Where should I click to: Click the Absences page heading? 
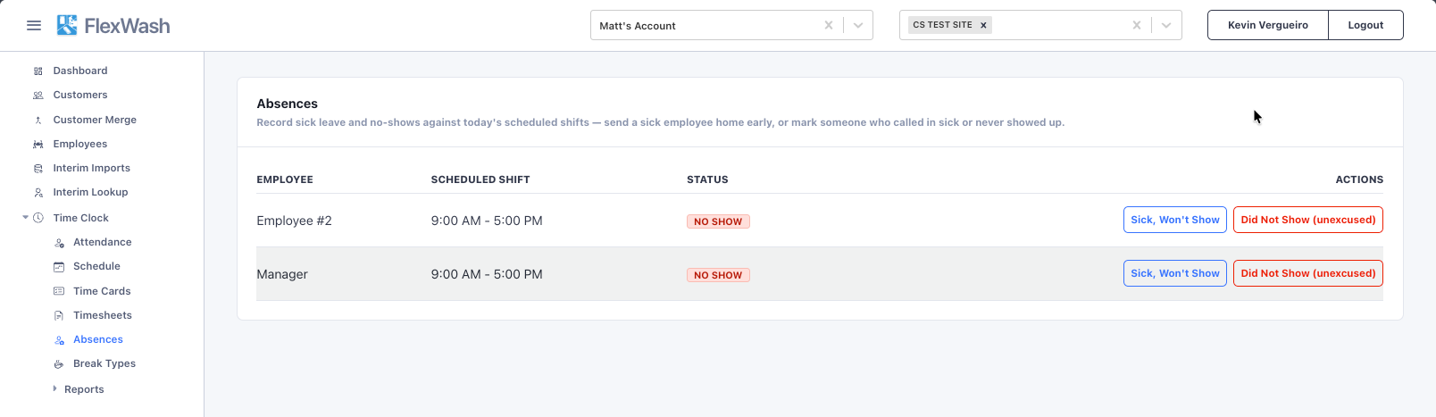(288, 104)
